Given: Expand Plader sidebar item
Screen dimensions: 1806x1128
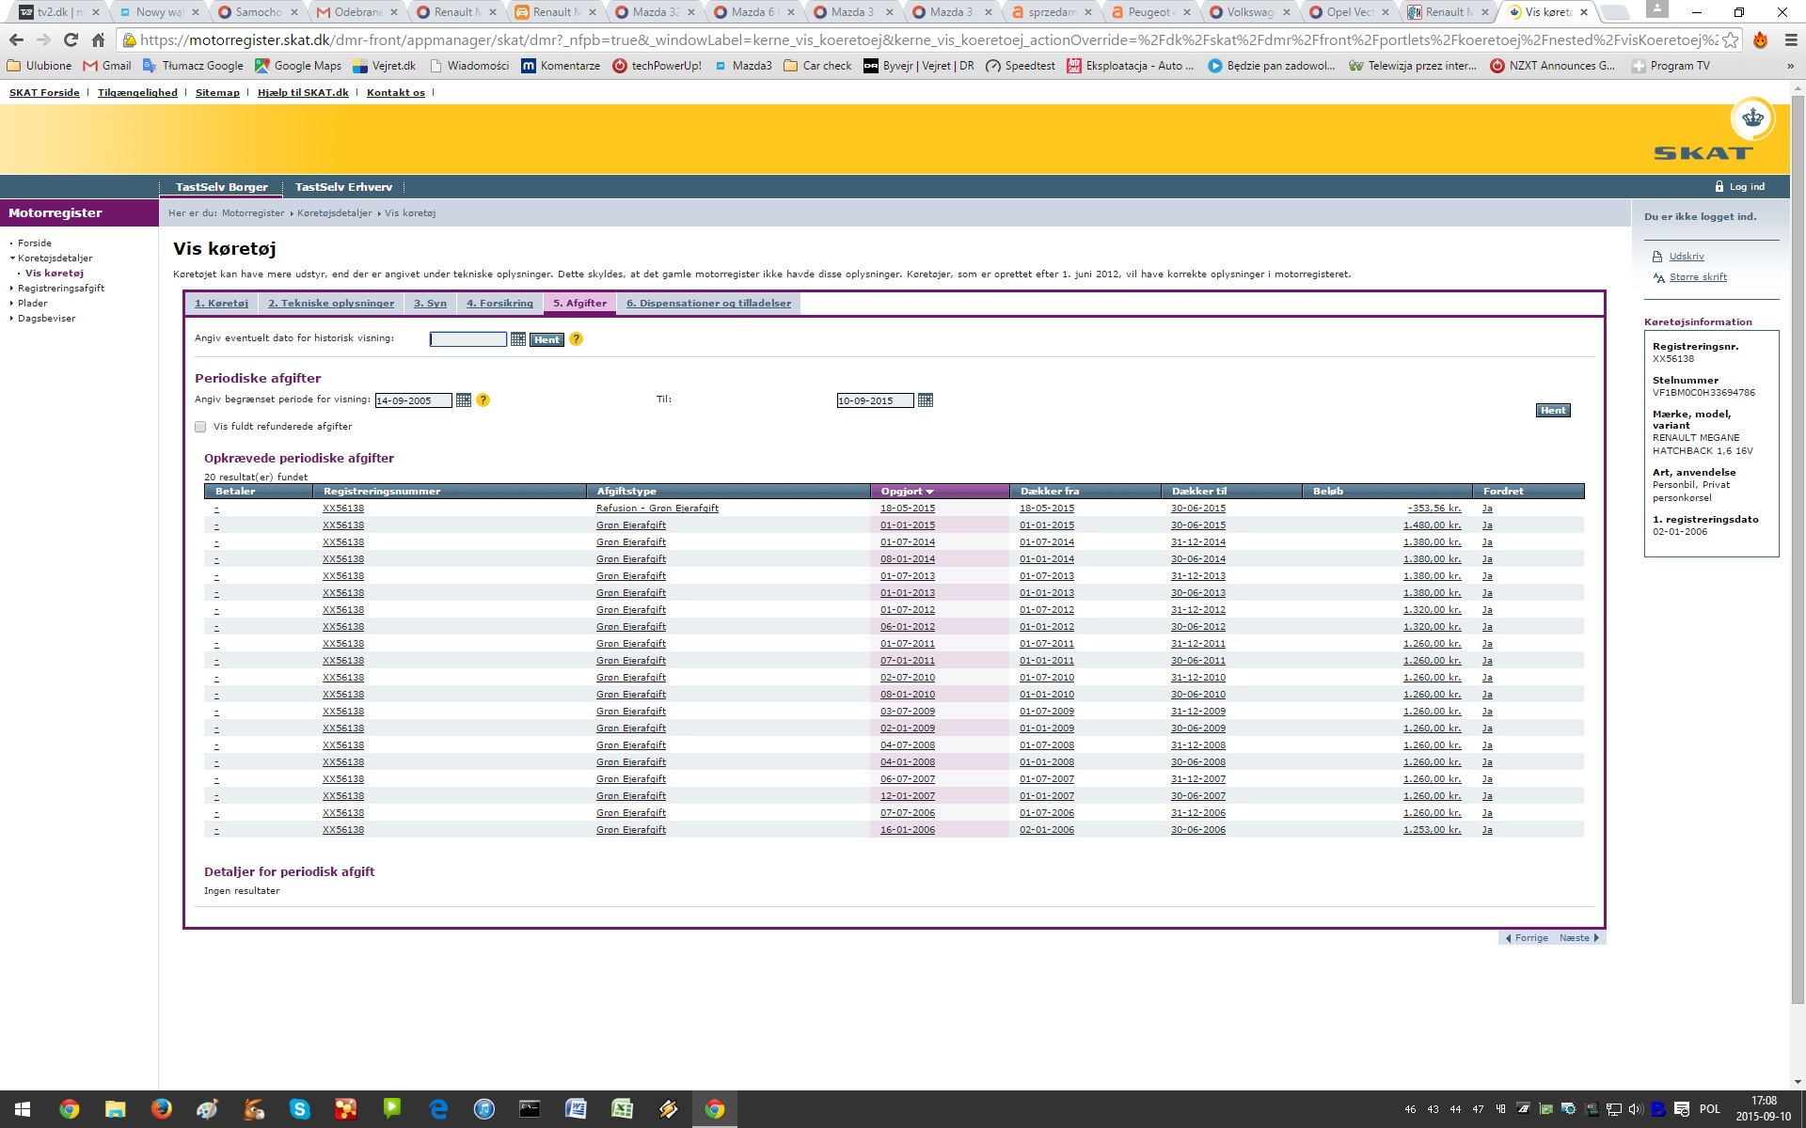Looking at the screenshot, I should tap(12, 304).
